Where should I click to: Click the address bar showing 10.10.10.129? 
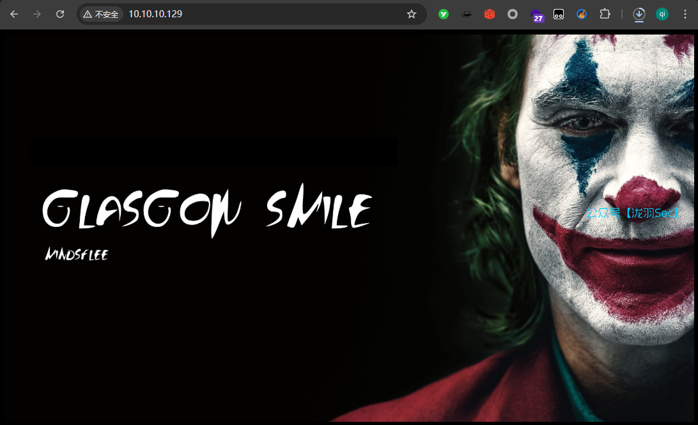[256, 14]
